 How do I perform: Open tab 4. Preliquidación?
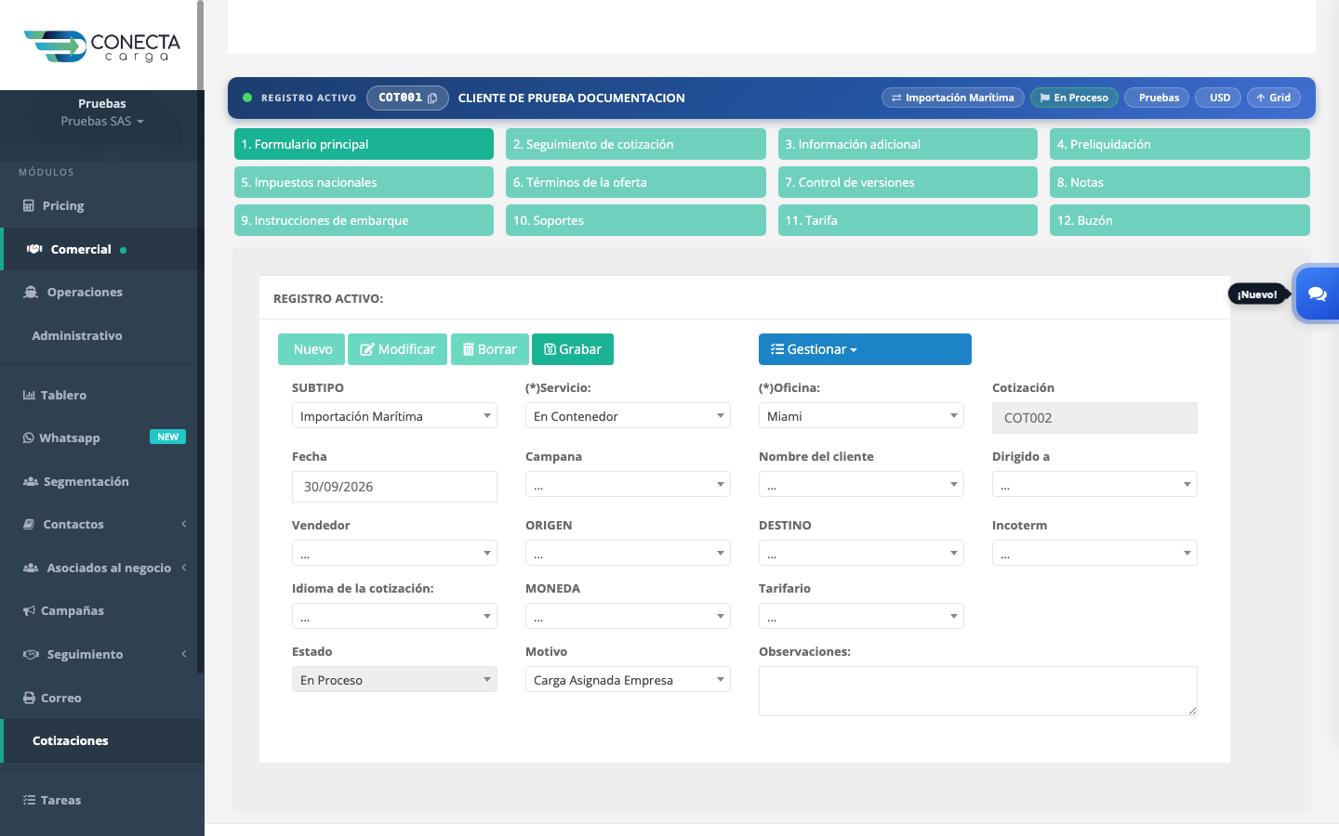[x=1180, y=144]
